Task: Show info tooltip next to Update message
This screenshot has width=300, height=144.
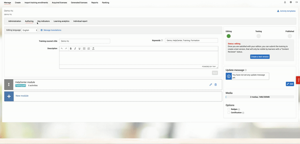Action: pyautogui.click(x=246, y=70)
